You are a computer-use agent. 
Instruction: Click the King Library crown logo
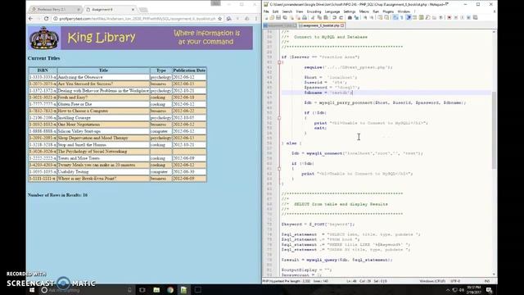click(x=44, y=39)
